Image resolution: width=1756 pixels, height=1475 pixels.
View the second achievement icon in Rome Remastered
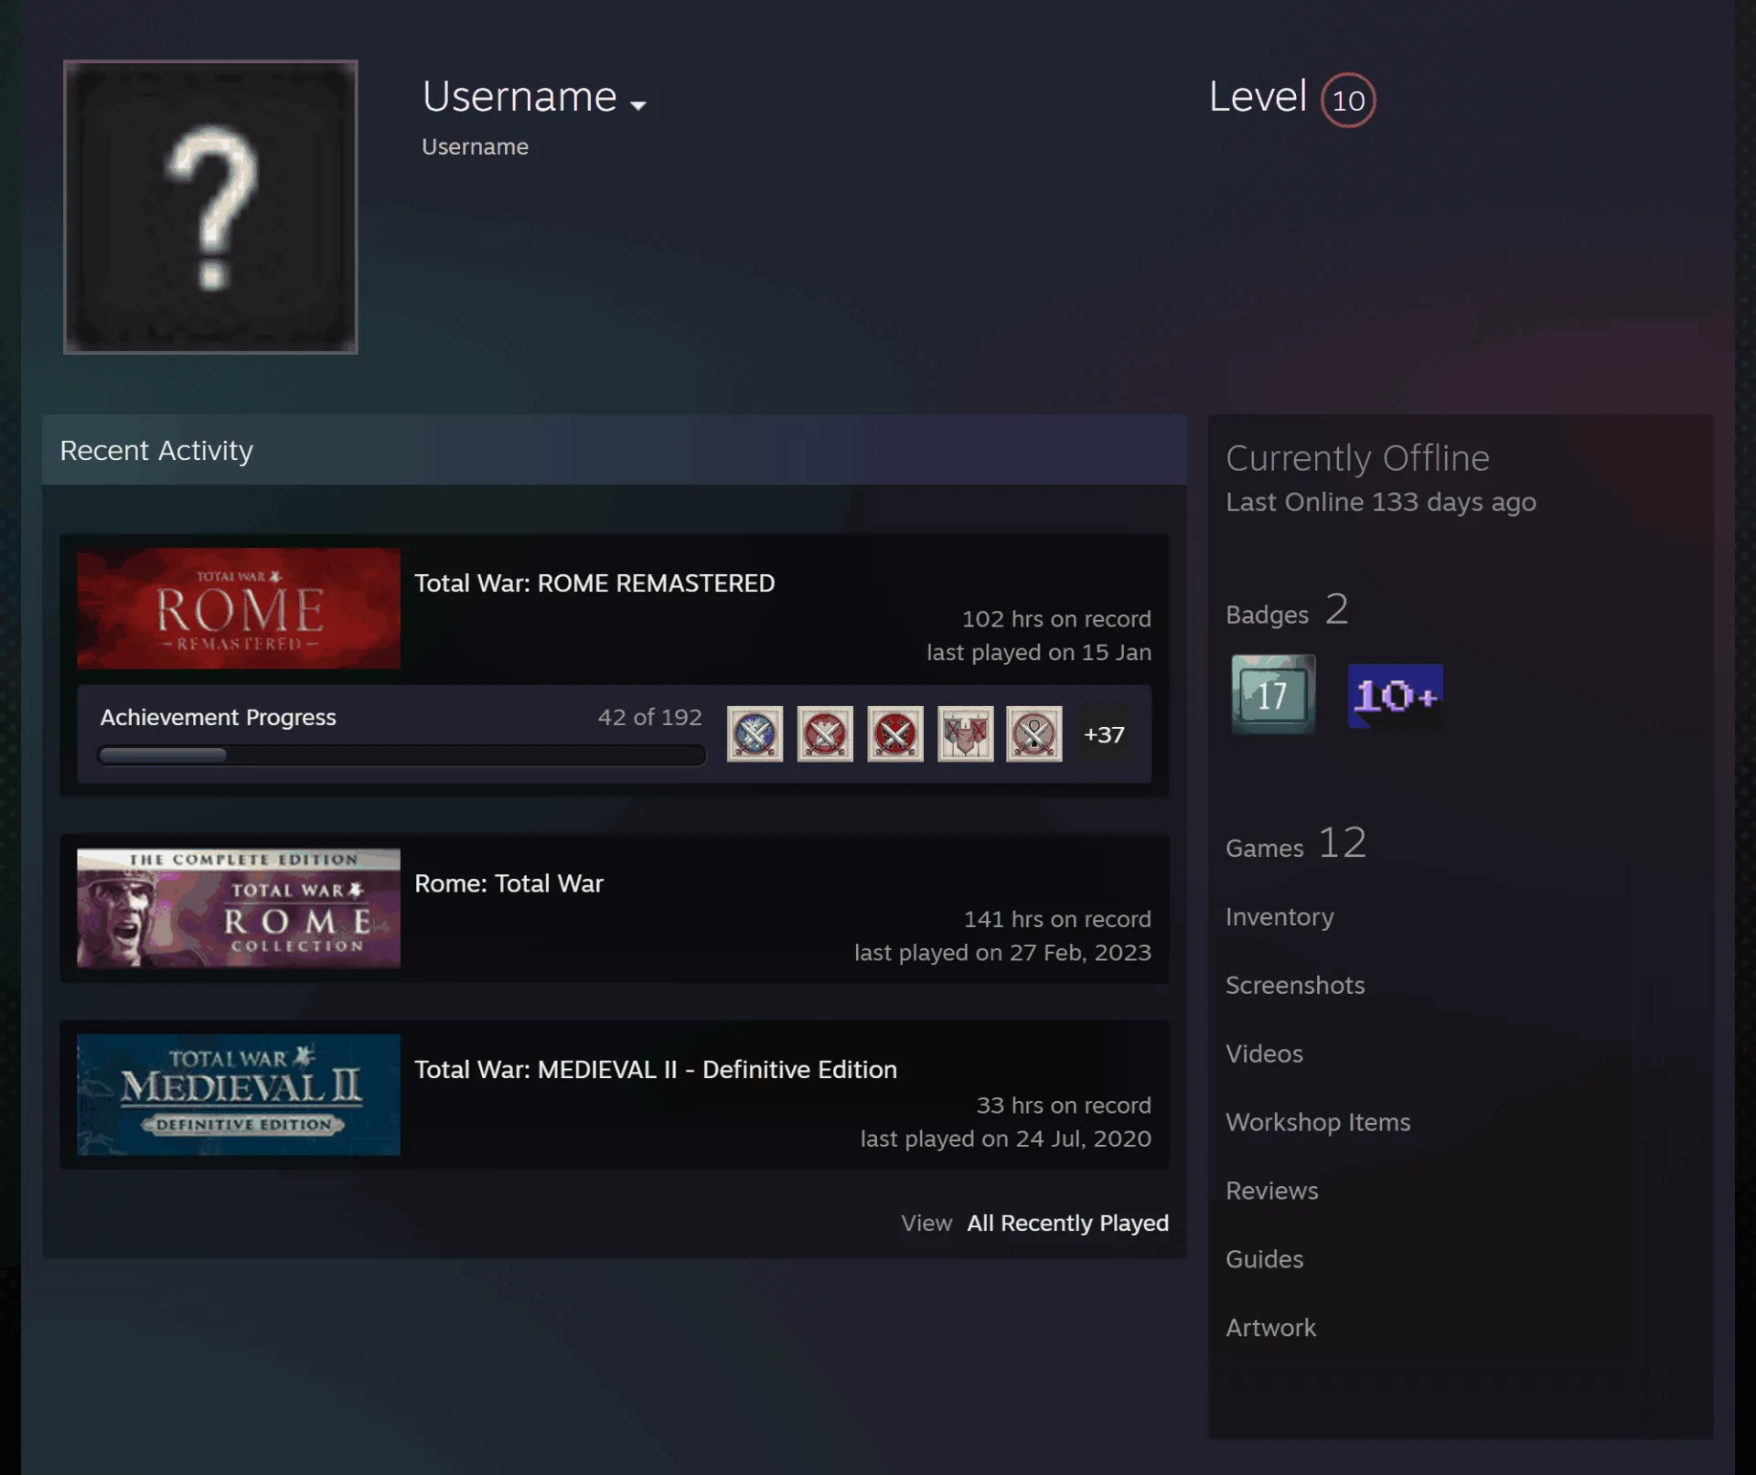[825, 733]
